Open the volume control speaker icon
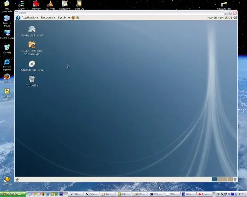247x197 pixels. 235,18
